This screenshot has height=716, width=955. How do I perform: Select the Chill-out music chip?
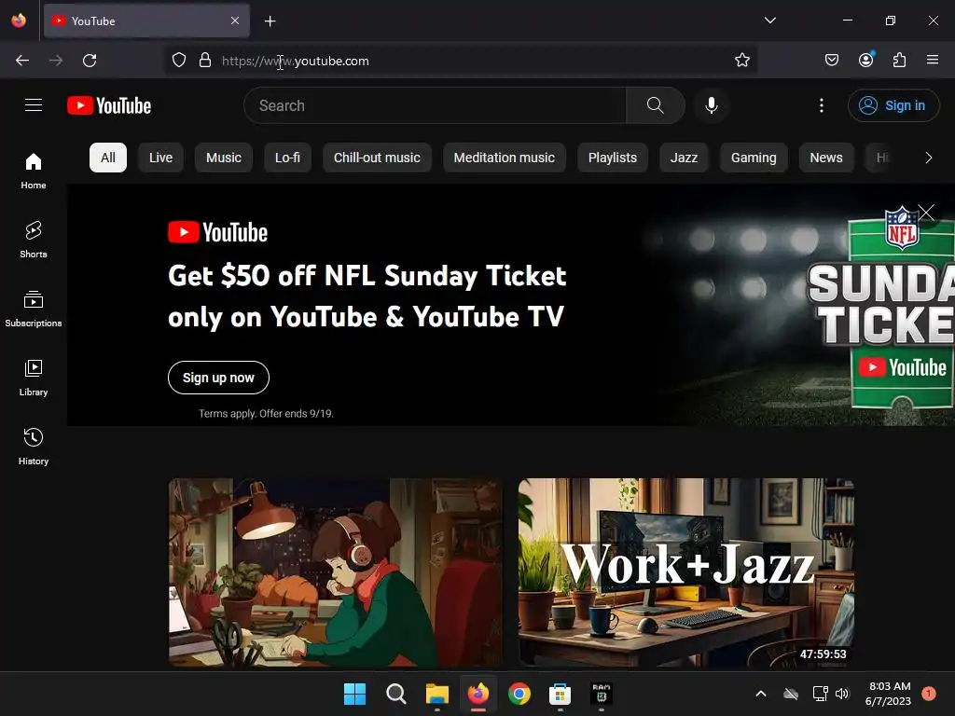(377, 158)
